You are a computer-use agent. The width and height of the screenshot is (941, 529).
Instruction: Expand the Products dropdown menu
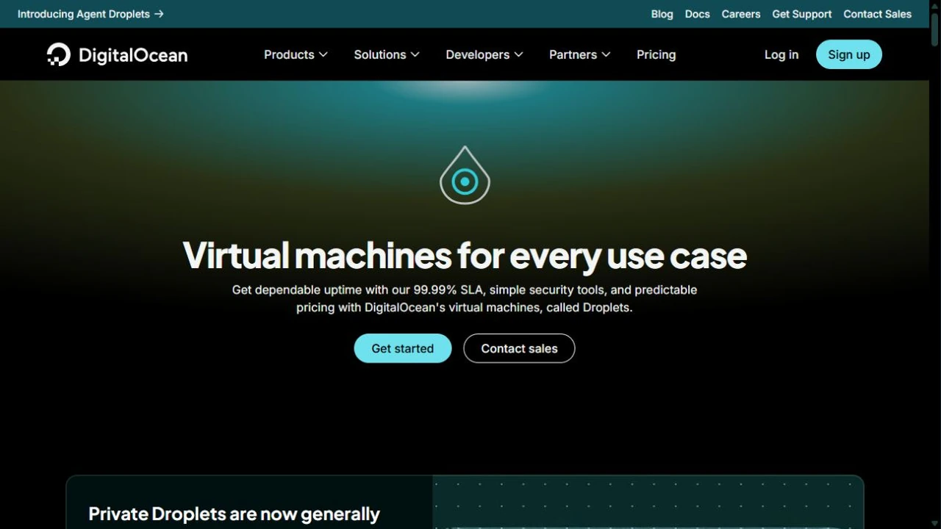point(296,54)
